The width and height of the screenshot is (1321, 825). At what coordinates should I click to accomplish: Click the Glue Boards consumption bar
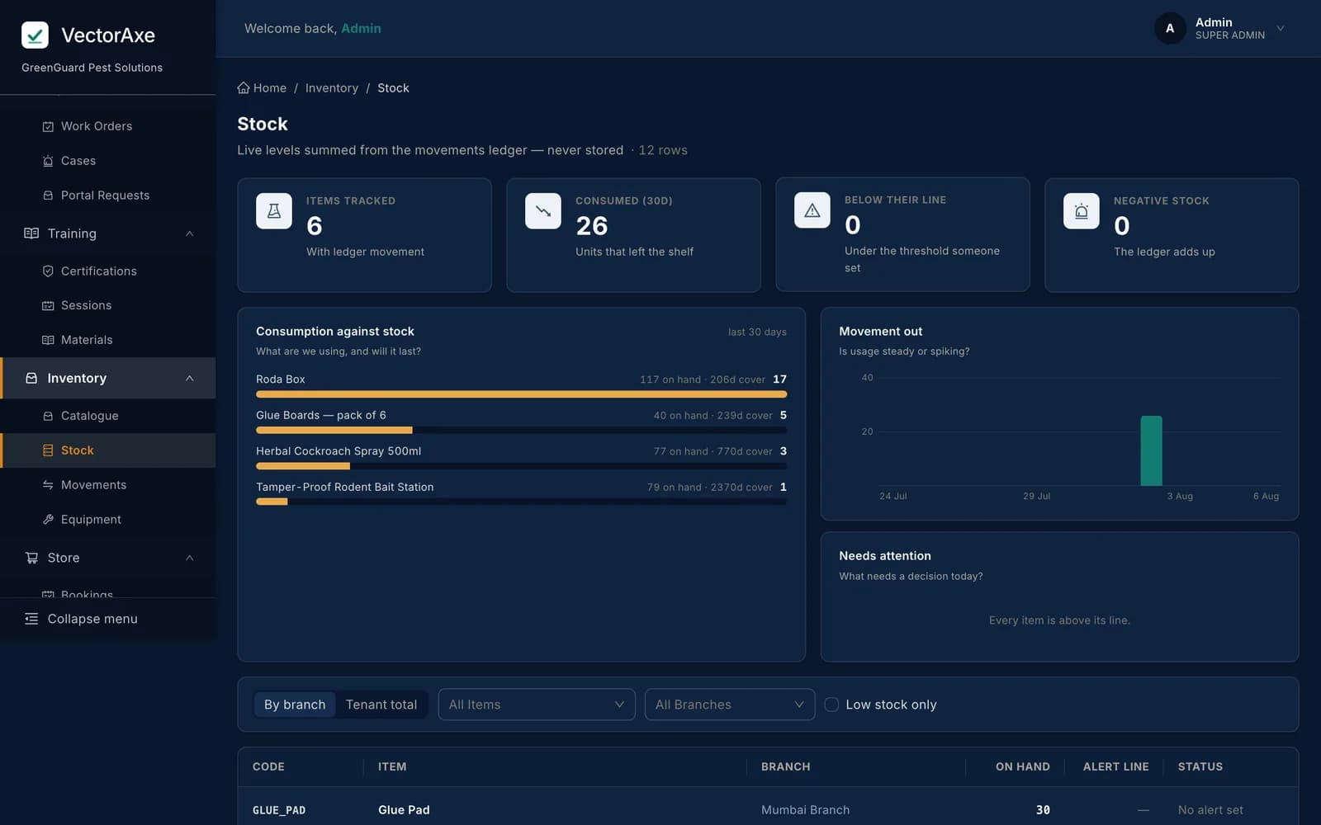pyautogui.click(x=521, y=430)
